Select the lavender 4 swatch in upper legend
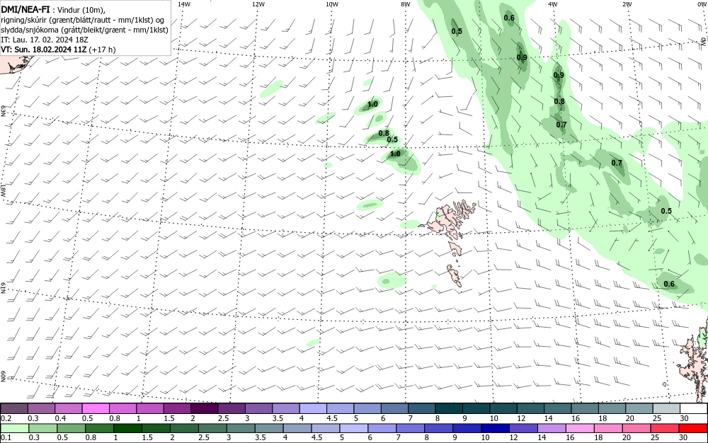The height and width of the screenshot is (443, 708). tap(314, 408)
